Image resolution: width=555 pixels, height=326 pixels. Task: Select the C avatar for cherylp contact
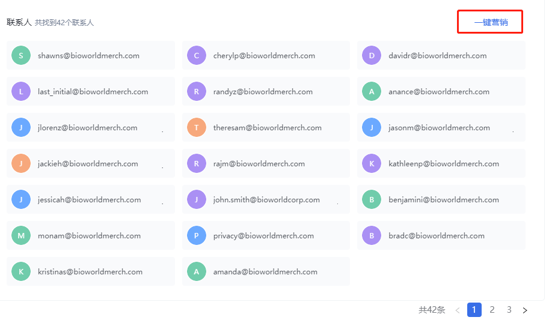pos(197,55)
